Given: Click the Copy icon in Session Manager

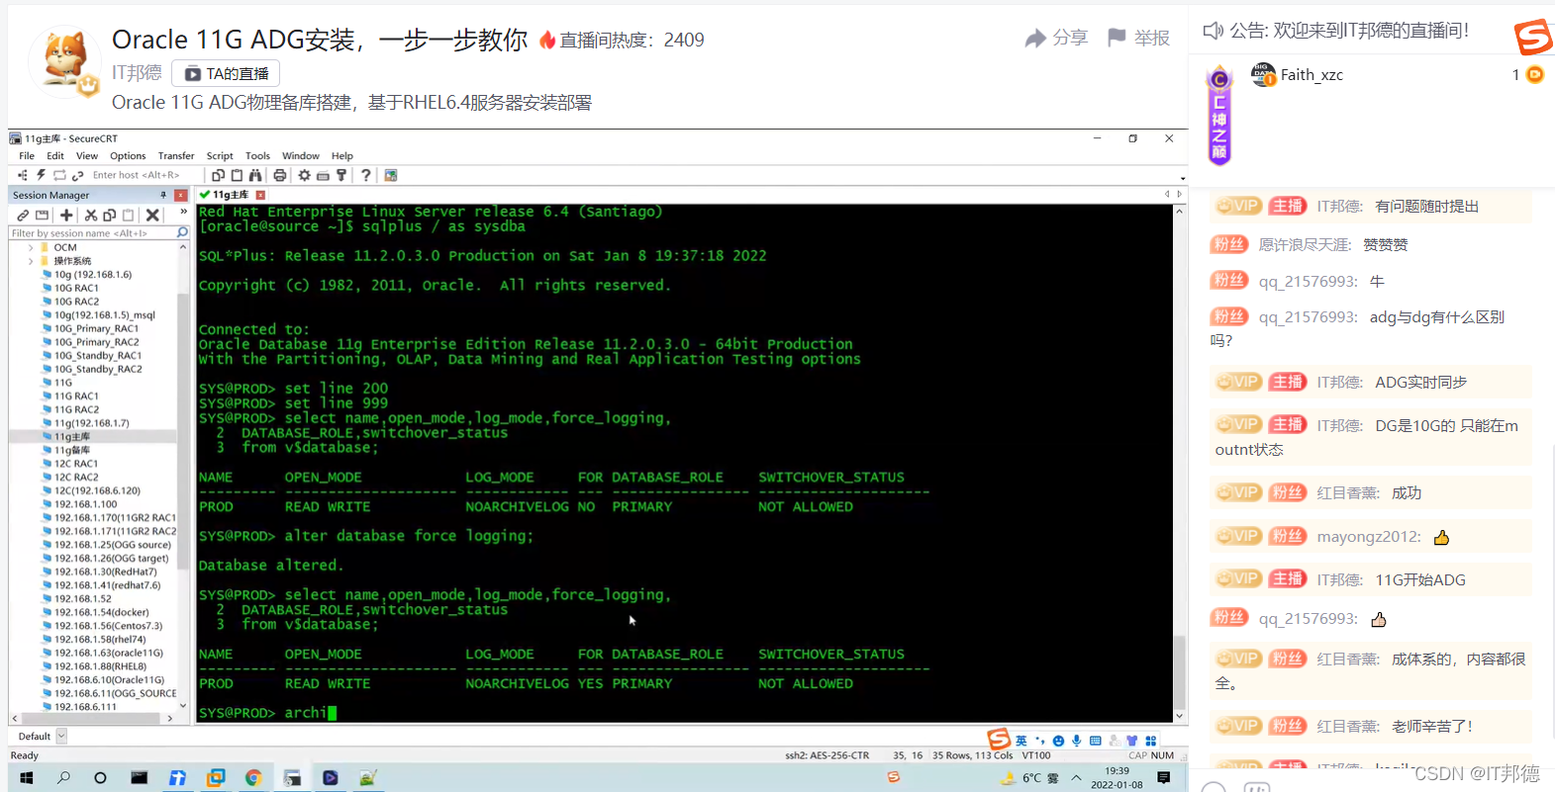Looking at the screenshot, I should point(110,215).
